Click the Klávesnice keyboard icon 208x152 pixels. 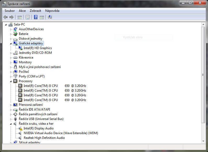(15, 57)
